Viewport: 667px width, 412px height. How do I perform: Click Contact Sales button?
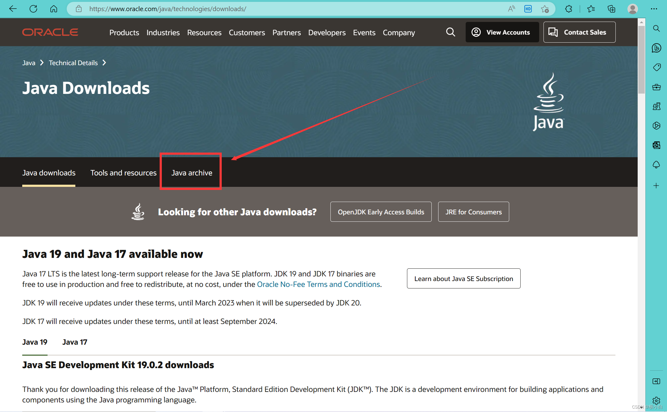pos(579,32)
